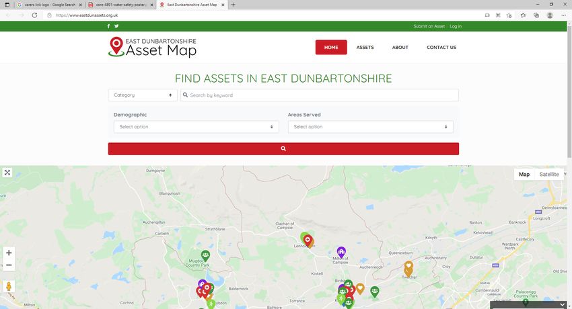Zoom in the map with plus button
This screenshot has width=572, height=309.
click(x=9, y=253)
